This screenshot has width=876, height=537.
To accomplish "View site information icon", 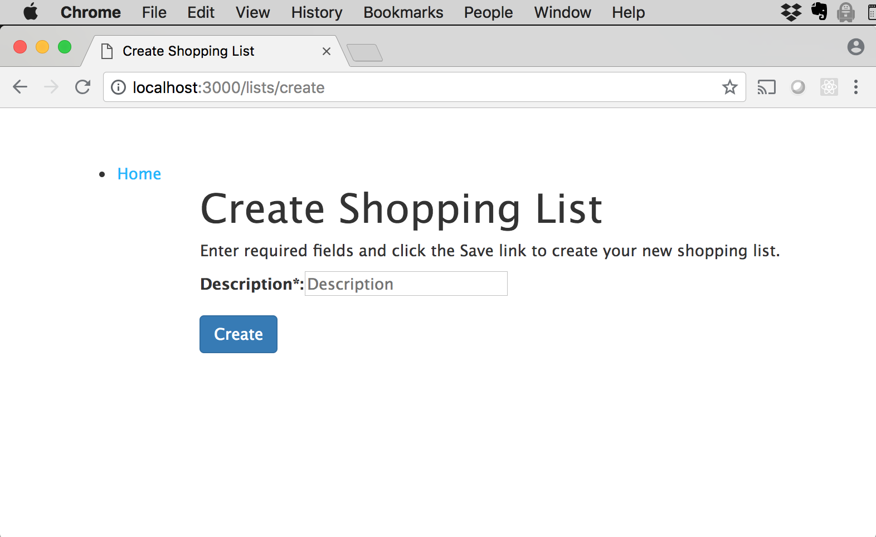I will [x=118, y=87].
